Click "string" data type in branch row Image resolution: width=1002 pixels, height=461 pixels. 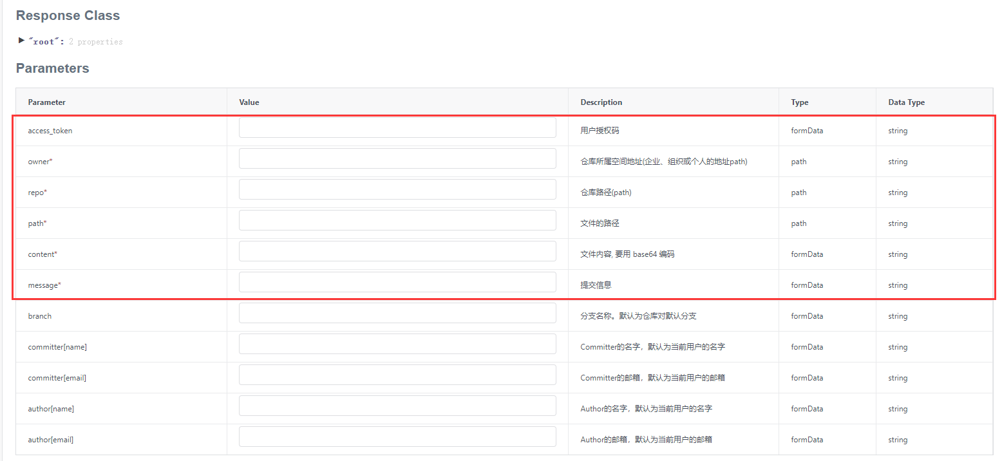click(x=898, y=316)
